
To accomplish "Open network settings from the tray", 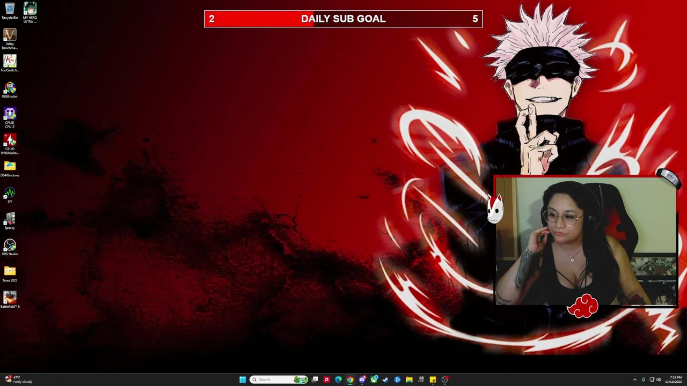I will pyautogui.click(x=652, y=380).
